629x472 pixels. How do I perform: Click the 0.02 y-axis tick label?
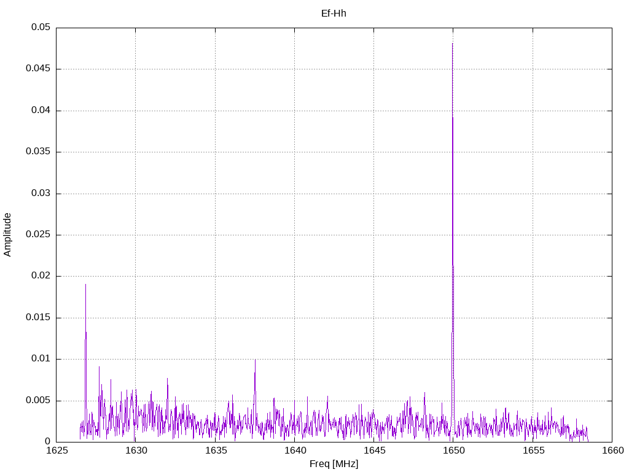pos(41,276)
